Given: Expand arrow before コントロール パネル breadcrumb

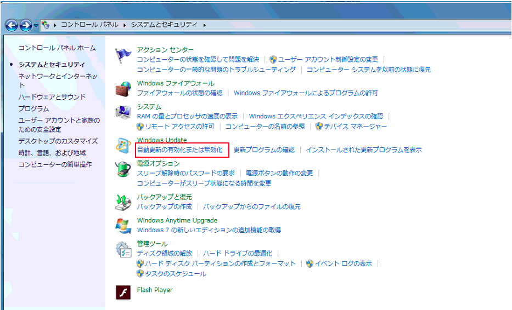Looking at the screenshot, I should (55, 25).
